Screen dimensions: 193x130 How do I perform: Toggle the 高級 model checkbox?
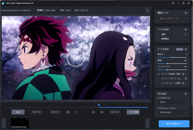pos(159,34)
